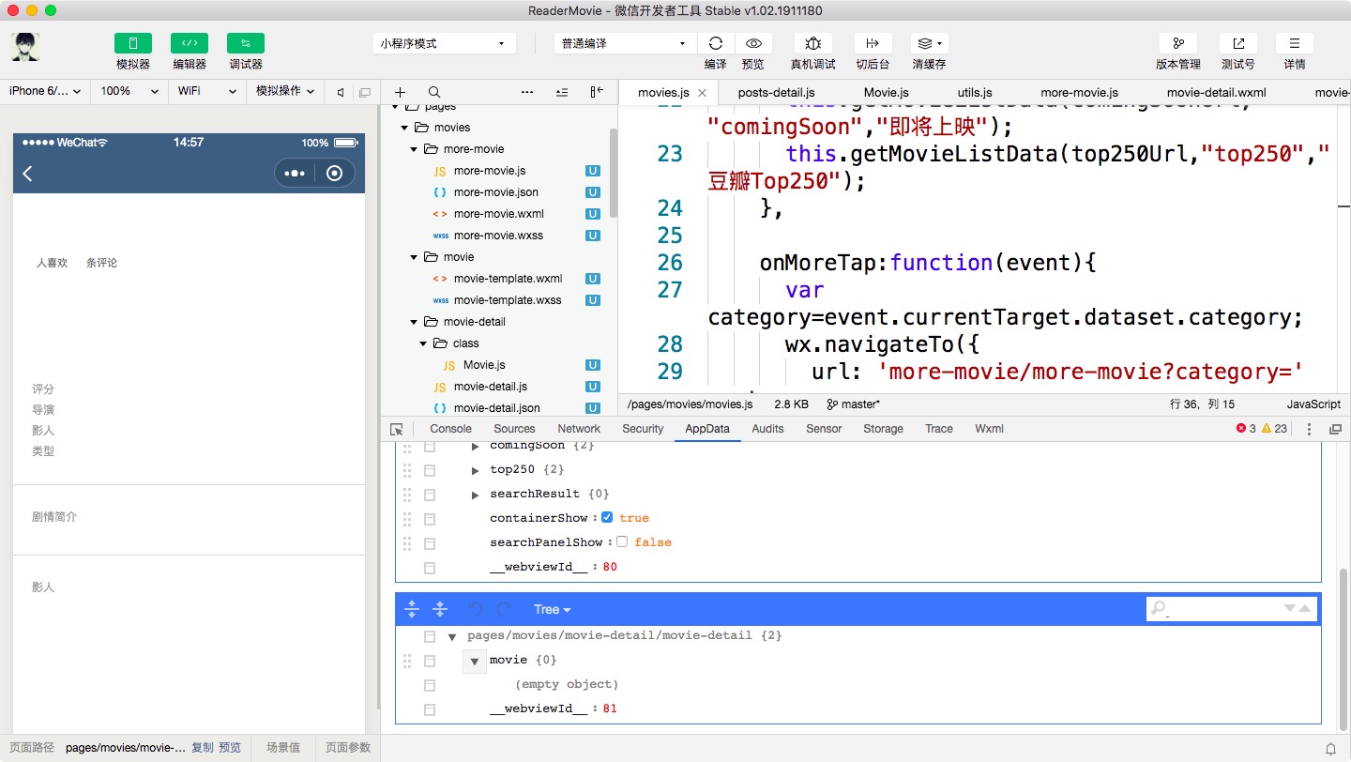1351x762 pixels.
Task: Search files with magnifier icon
Action: (434, 92)
